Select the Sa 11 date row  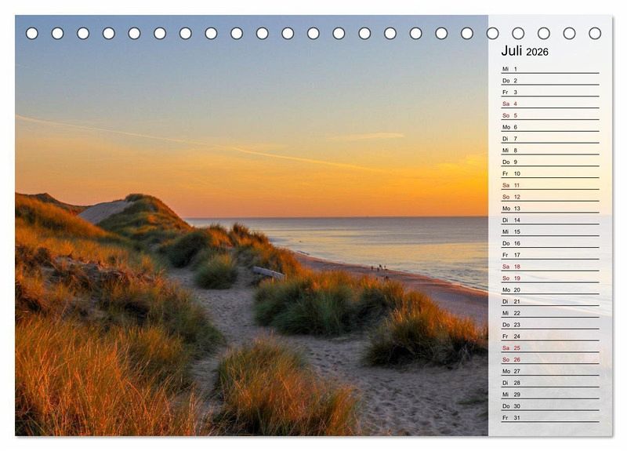tap(549, 185)
